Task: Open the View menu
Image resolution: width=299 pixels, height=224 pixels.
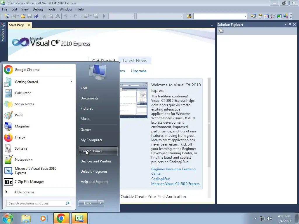Action: pos(25,9)
